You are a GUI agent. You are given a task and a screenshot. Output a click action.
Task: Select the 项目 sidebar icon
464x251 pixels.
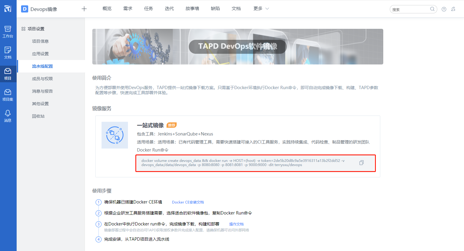pyautogui.click(x=8, y=74)
